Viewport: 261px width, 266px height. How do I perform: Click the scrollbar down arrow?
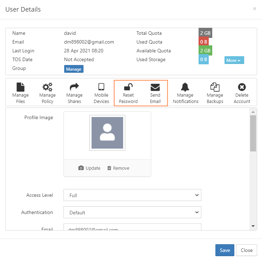[253, 226]
